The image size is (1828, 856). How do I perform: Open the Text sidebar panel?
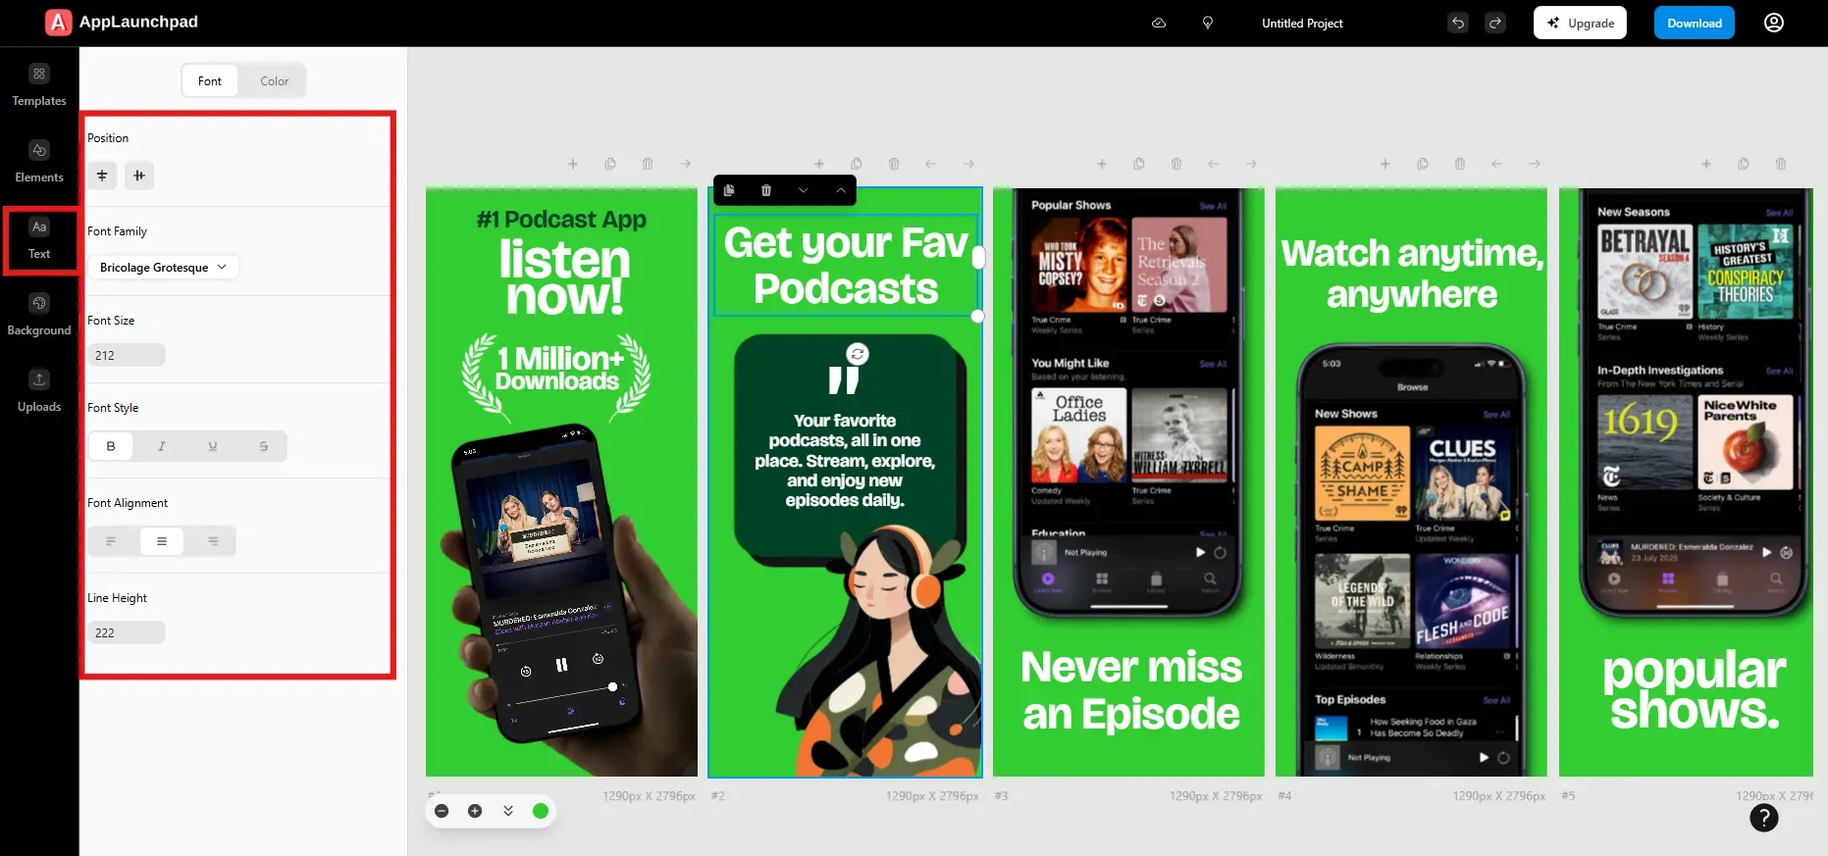(39, 239)
